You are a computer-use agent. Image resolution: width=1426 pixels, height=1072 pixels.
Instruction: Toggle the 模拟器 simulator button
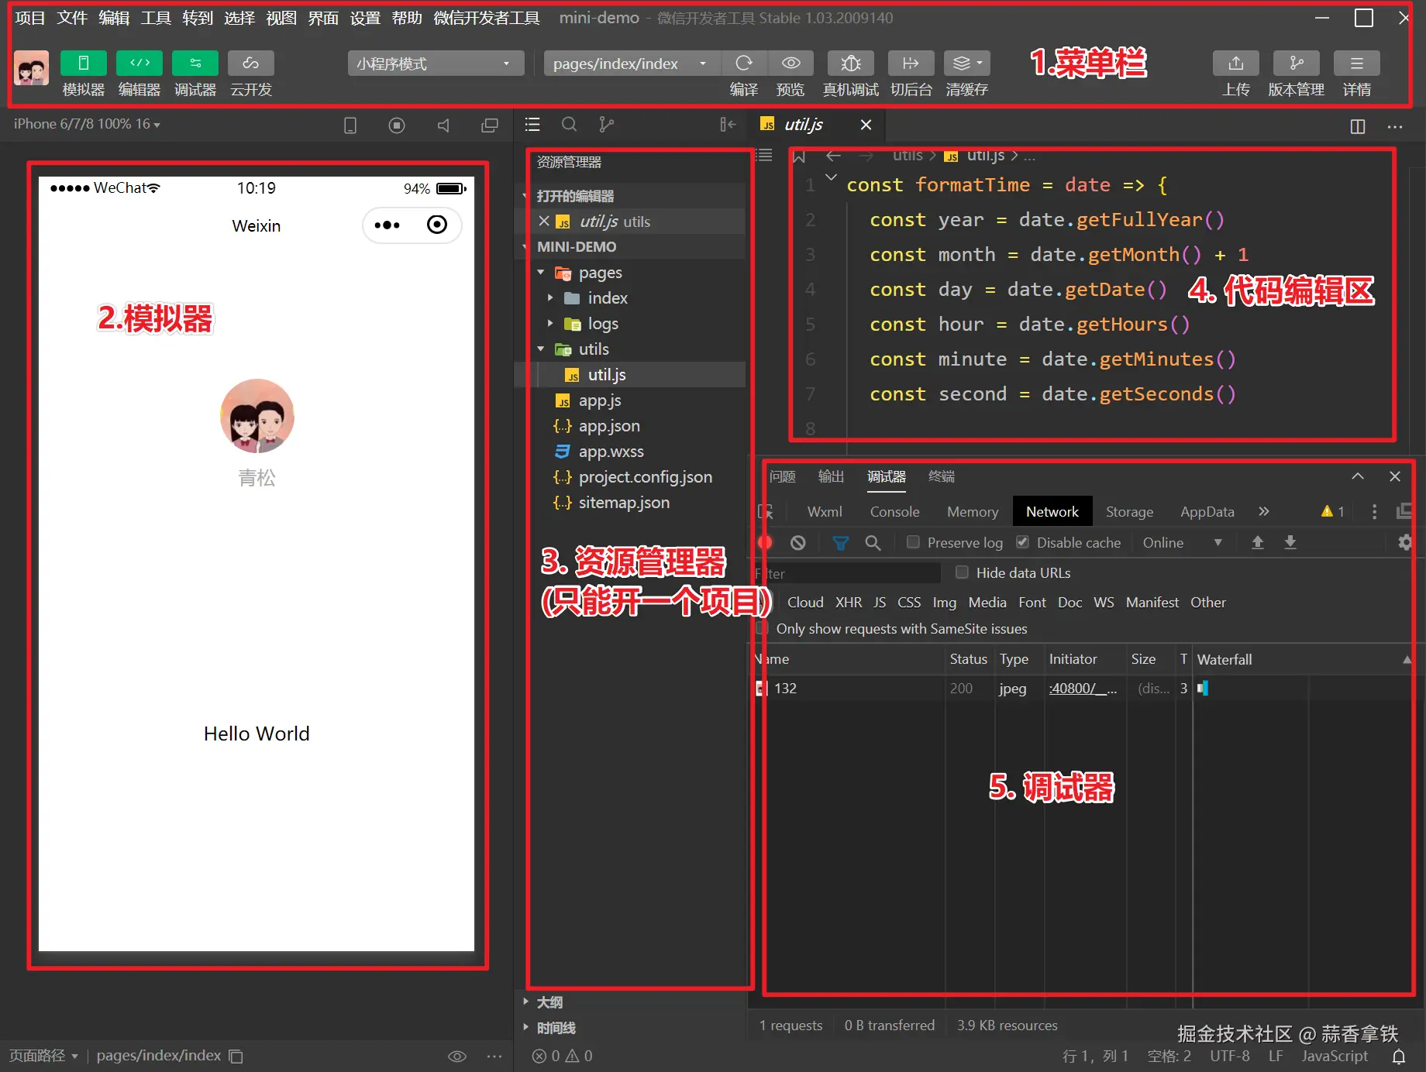84,64
